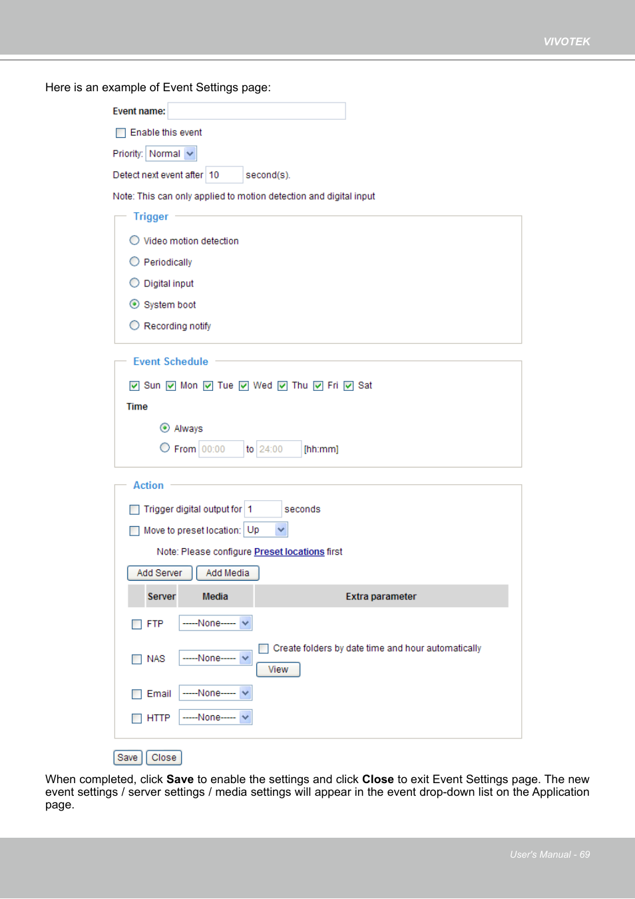
Task: Uncheck the Wed schedule checkbox
Action: coord(244,386)
